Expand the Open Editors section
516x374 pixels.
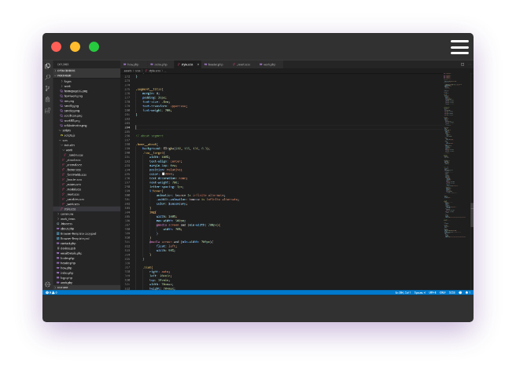coord(64,71)
